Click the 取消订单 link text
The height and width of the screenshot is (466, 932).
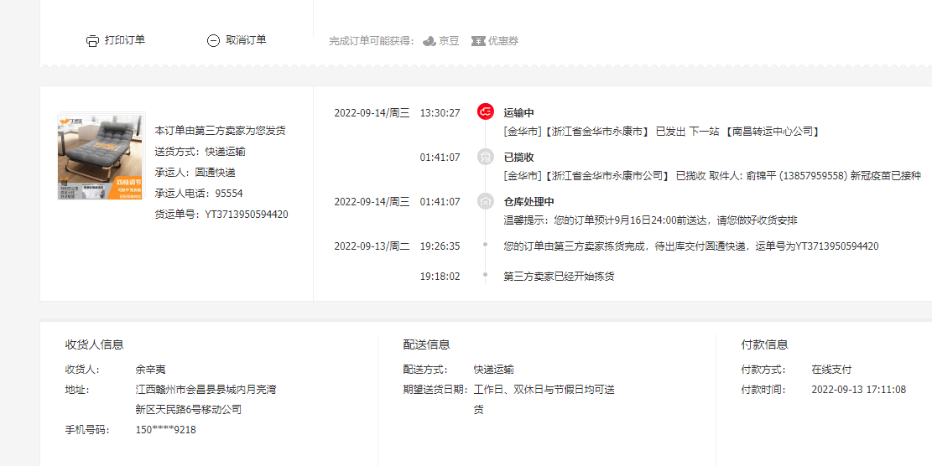pyautogui.click(x=246, y=39)
